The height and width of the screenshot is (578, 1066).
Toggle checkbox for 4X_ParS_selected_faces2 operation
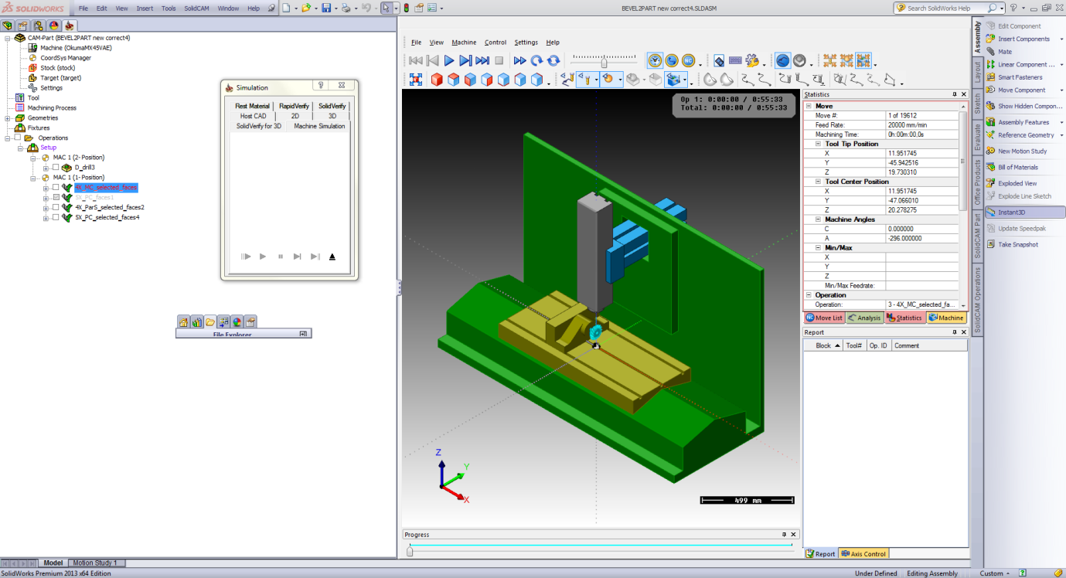56,207
